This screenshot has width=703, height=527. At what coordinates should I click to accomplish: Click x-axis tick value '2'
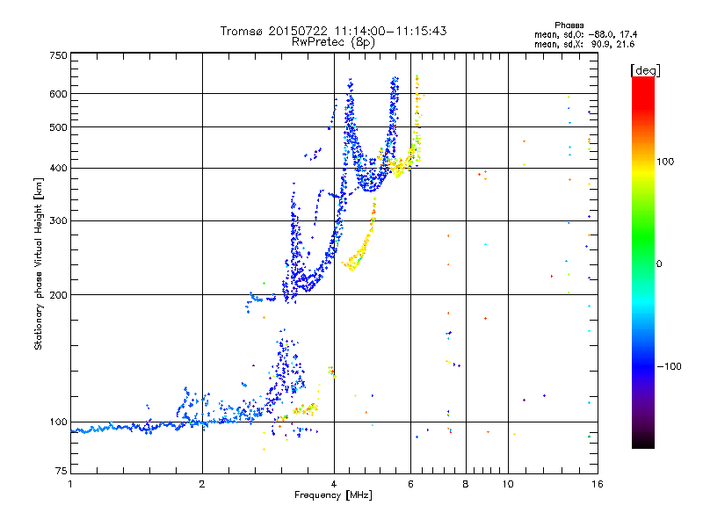click(x=202, y=484)
